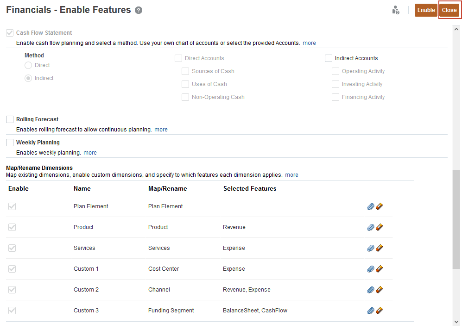The height and width of the screenshot is (336, 462).
Task: Open the more link for Rolling Forecast
Action: coord(161,129)
